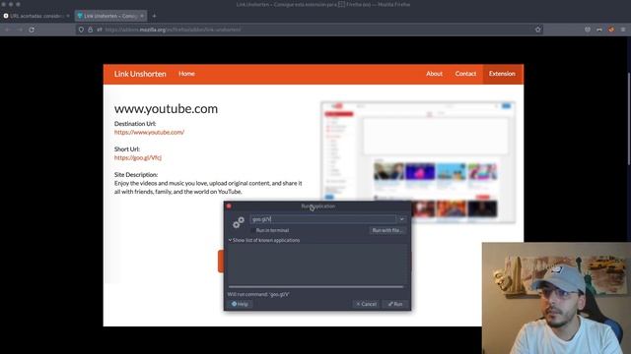Click the Run with file button
The width and height of the screenshot is (631, 354).
[387, 230]
